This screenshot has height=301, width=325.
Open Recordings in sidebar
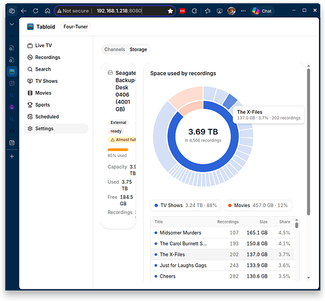click(44, 57)
